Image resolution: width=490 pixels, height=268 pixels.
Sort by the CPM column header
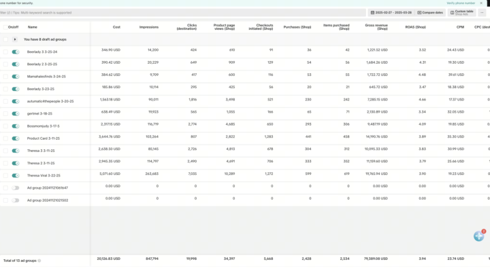pos(460,27)
